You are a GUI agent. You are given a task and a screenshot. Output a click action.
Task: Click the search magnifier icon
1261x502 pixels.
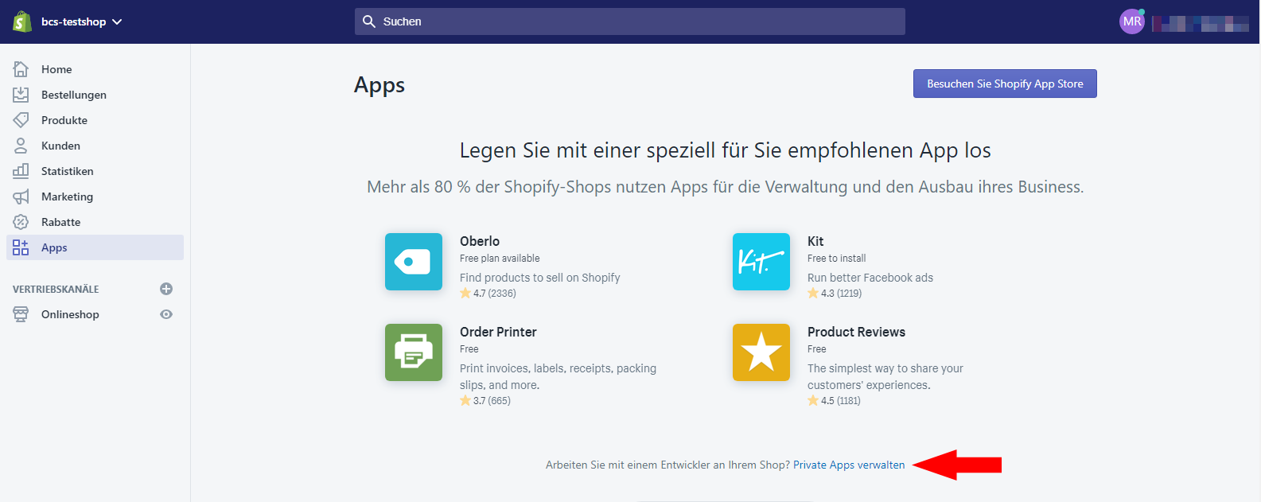tap(368, 21)
